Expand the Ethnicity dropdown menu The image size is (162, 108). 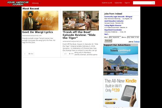click(x=36, y=3)
